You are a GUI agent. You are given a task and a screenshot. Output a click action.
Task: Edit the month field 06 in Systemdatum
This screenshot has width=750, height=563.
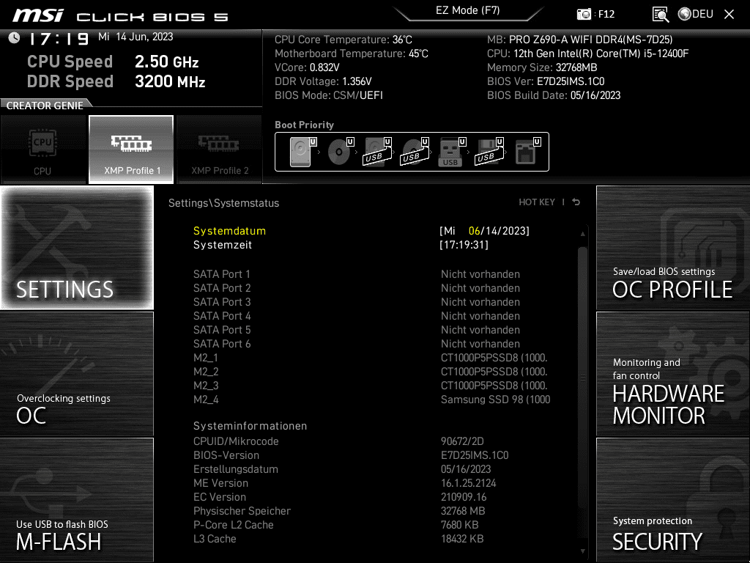pos(475,231)
